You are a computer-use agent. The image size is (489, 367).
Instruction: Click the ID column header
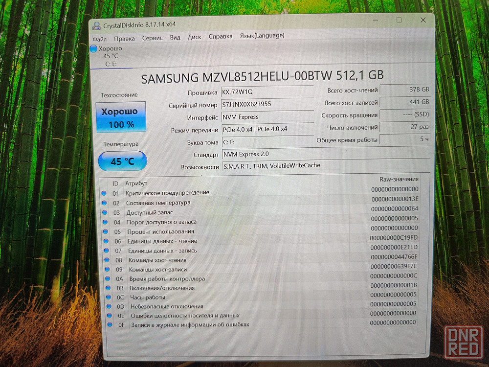(x=115, y=184)
